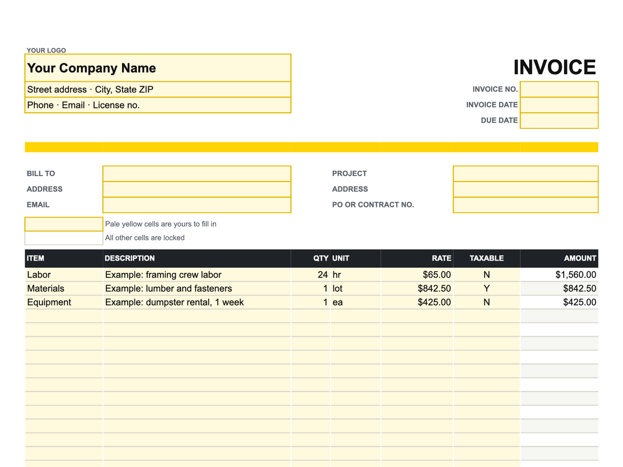Click the taxable N cell for Equipment
623x467 pixels.
[486, 302]
